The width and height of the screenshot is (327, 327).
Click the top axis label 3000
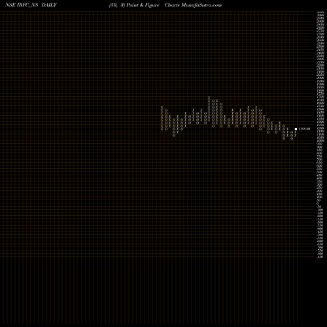coord(320,15)
